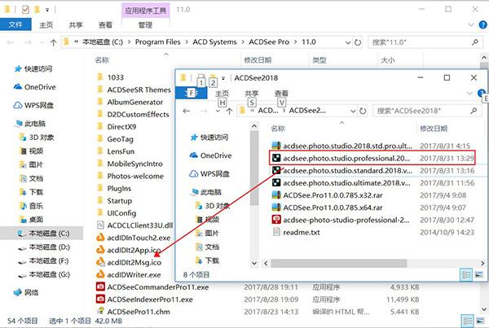This screenshot has height=328, width=489.
Task: Click the up-folder arrow in the 11.0 window
Action: [x=53, y=42]
